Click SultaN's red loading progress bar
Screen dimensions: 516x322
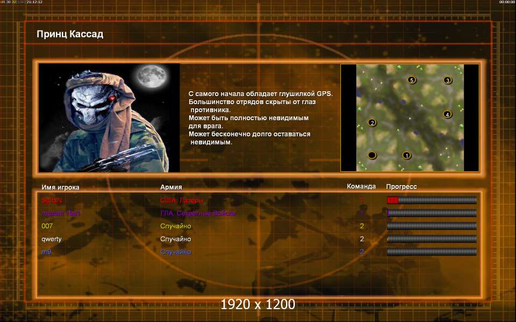[432, 200]
